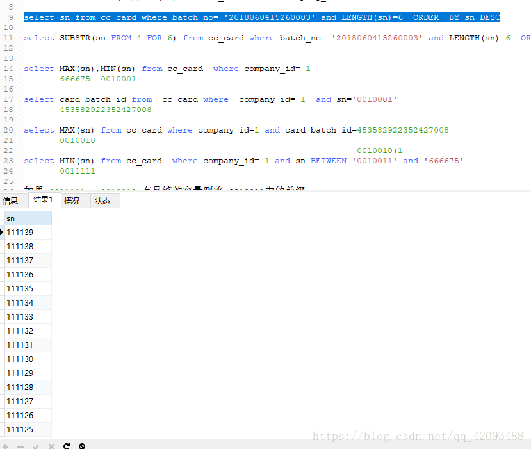
Task: Click the text 0010010+1 on line 22
Action: pyautogui.click(x=380, y=151)
